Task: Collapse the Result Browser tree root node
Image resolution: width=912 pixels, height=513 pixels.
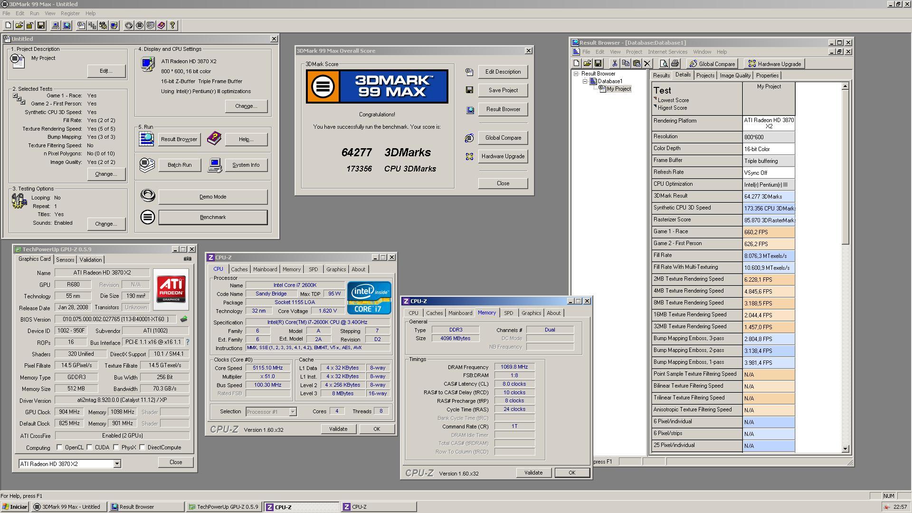Action: coord(576,74)
